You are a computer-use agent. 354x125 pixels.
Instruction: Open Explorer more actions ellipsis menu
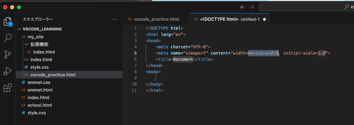115,19
